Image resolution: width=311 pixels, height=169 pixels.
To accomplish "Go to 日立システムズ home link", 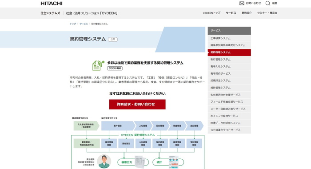I will tap(50, 13).
